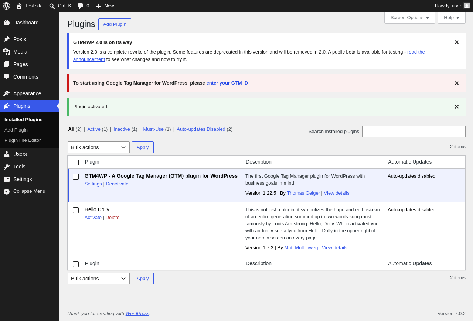
Task: Click the Add Plugin button by the title
Action: (x=115, y=24)
